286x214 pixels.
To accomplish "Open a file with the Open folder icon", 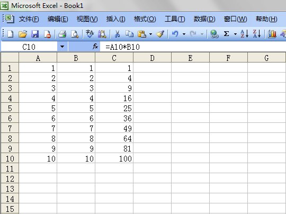I will (23, 34).
